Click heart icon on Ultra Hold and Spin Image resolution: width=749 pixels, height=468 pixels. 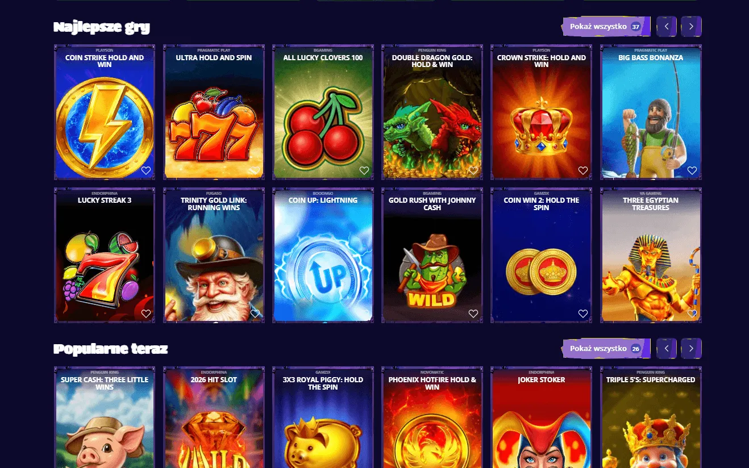click(255, 170)
